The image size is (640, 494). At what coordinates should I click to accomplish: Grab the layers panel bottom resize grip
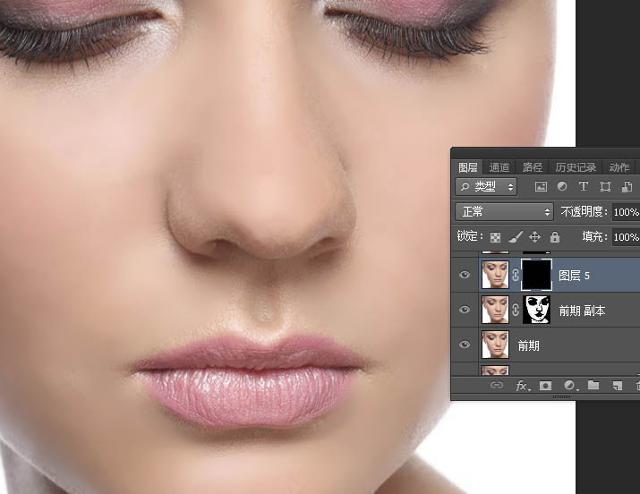(x=561, y=396)
